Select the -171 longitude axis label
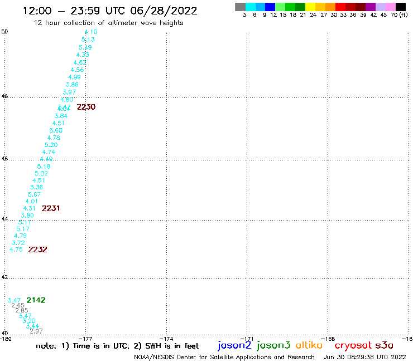The width and height of the screenshot is (413, 362). pyautogui.click(x=247, y=339)
